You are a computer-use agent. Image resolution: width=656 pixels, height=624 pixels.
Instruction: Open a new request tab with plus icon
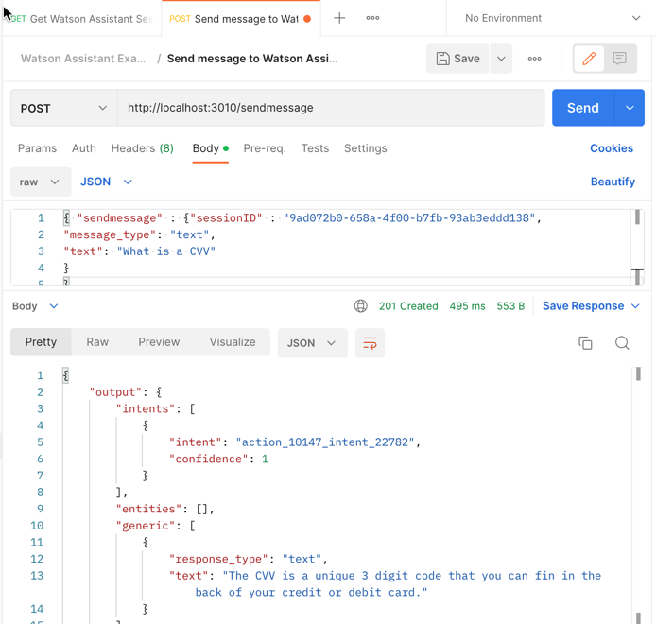pyautogui.click(x=339, y=18)
